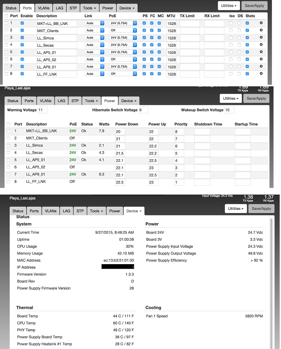Check the Iso checkbox for port 4 LL_Secas
Image resolution: width=281 pixels, height=349 pixels.
point(231,45)
